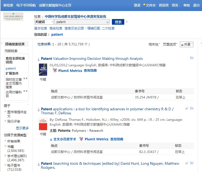
Task: Check 学术理论期刊 source type filter
Action: click(5, 155)
